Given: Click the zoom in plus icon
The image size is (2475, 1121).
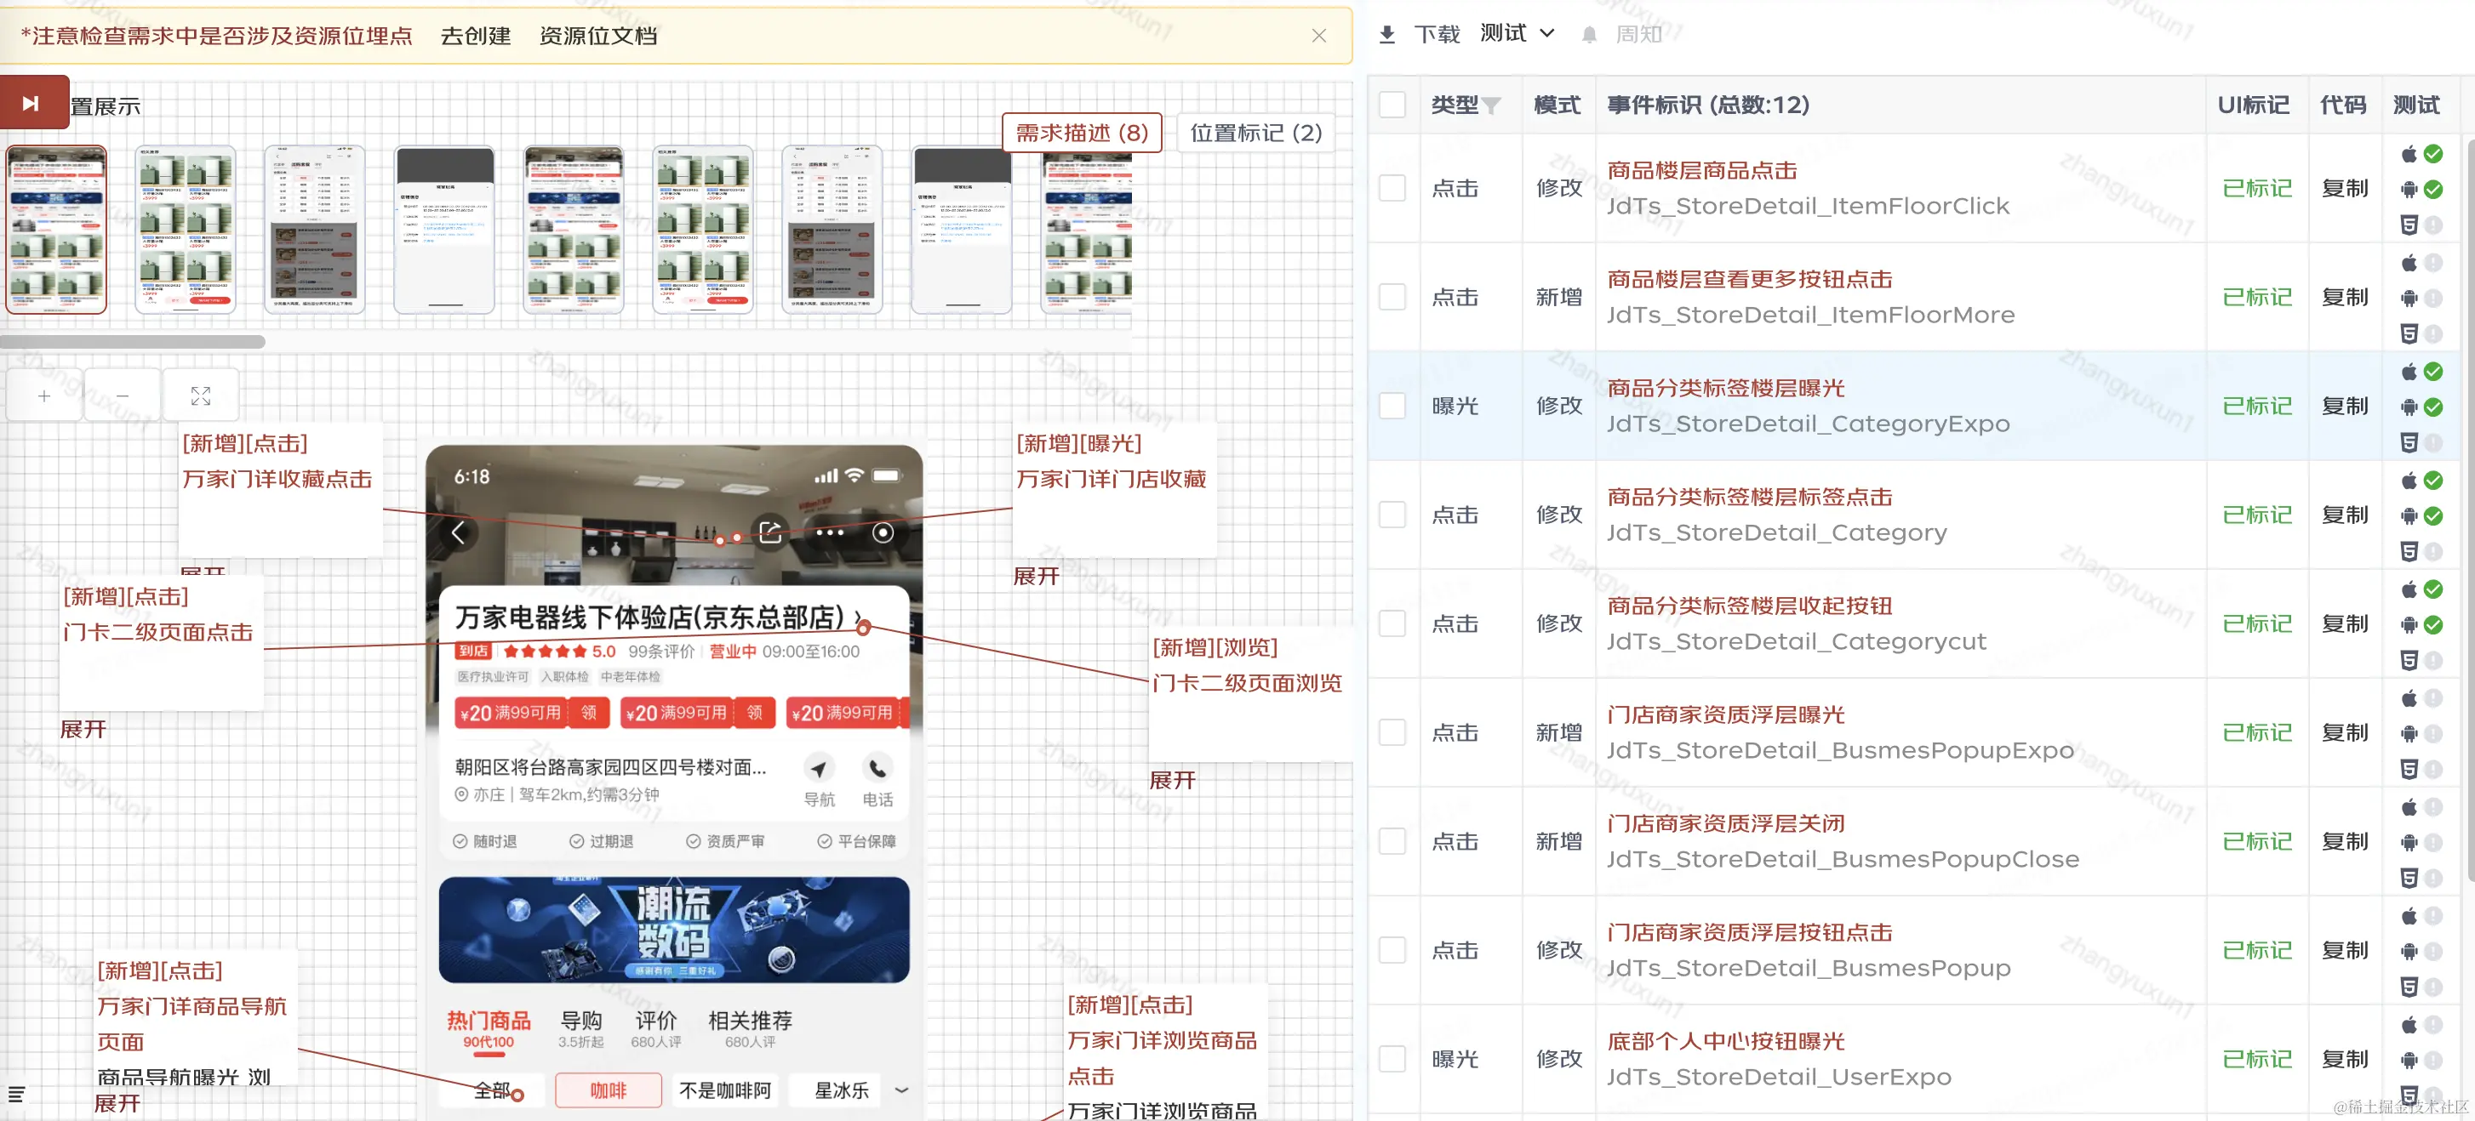Looking at the screenshot, I should point(44,395).
